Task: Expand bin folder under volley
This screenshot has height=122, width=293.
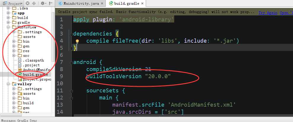Action: tap(14, 98)
